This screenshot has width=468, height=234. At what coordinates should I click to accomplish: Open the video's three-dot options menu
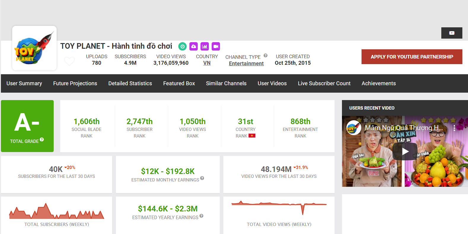tap(454, 128)
